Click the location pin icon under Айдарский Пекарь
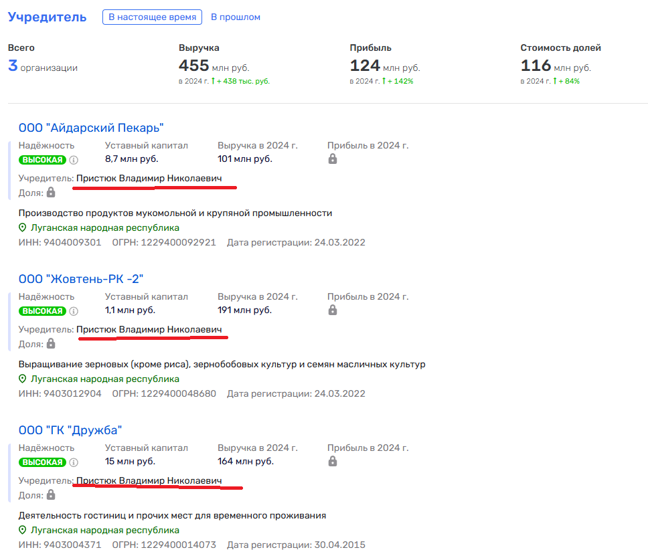Screen dimensions: 648x560 (23, 228)
